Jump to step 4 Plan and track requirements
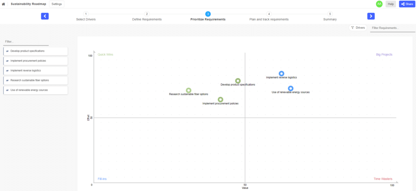 (x=269, y=17)
